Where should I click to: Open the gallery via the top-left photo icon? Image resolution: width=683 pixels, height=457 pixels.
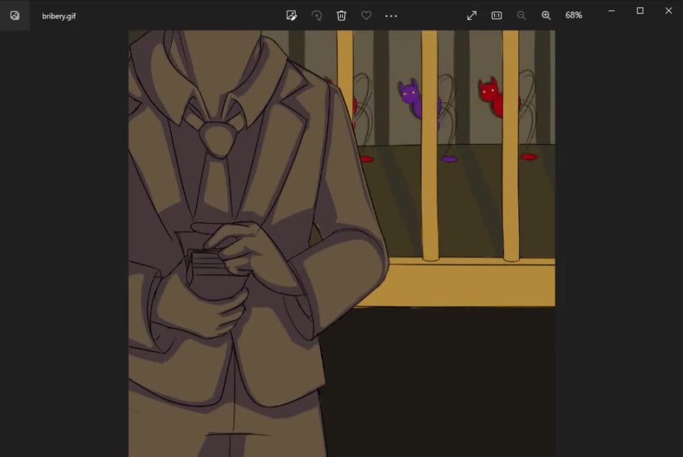14,15
